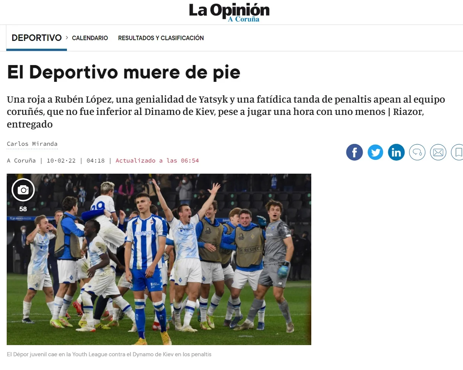Viewport: 463px width, 370px height.
Task: Click the Actualizado a las 06:54 timestamp
Action: [157, 161]
